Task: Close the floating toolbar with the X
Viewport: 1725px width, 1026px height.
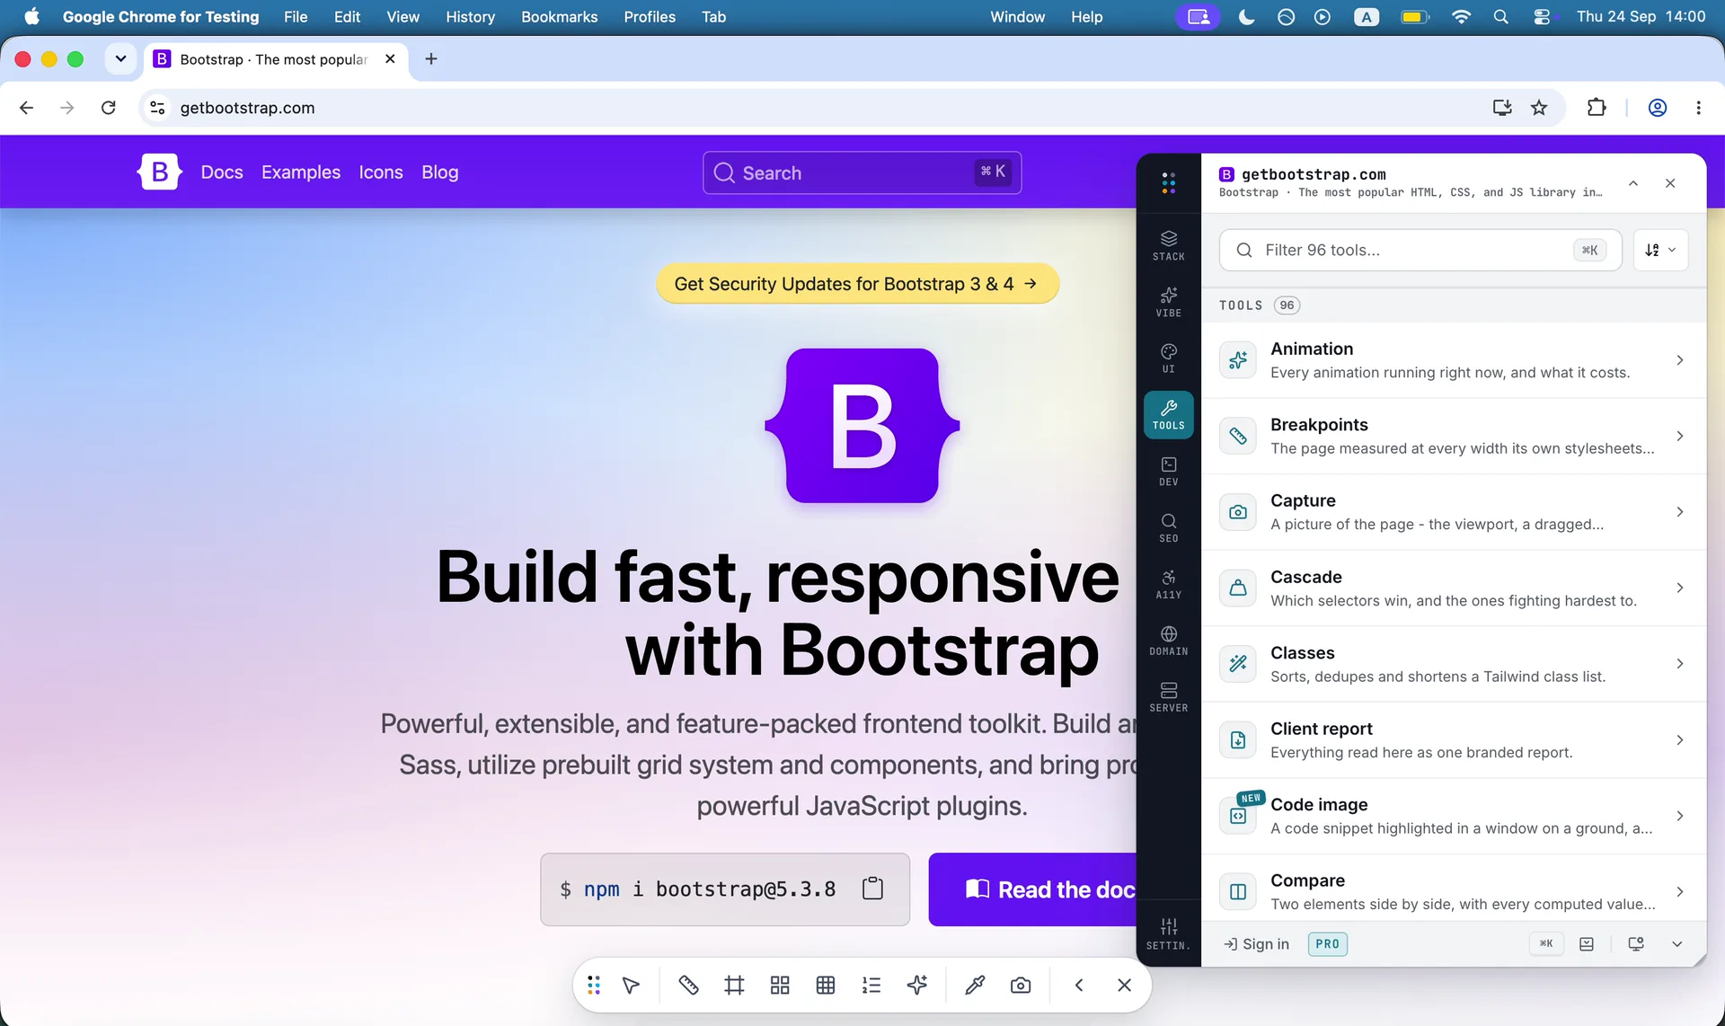Action: pos(1124,986)
